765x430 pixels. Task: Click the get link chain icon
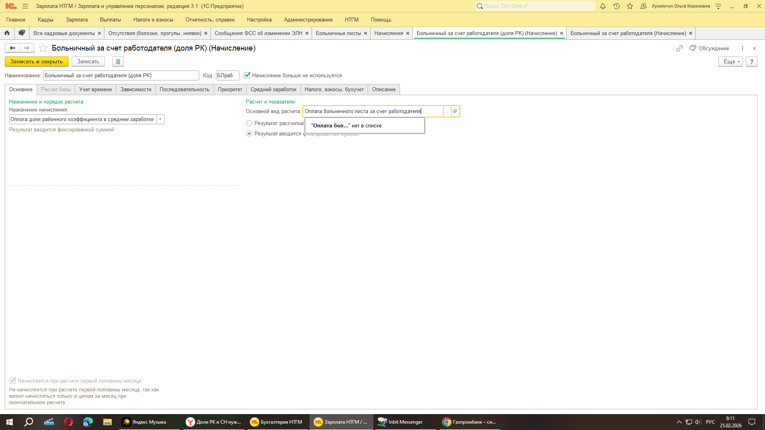[x=679, y=48]
